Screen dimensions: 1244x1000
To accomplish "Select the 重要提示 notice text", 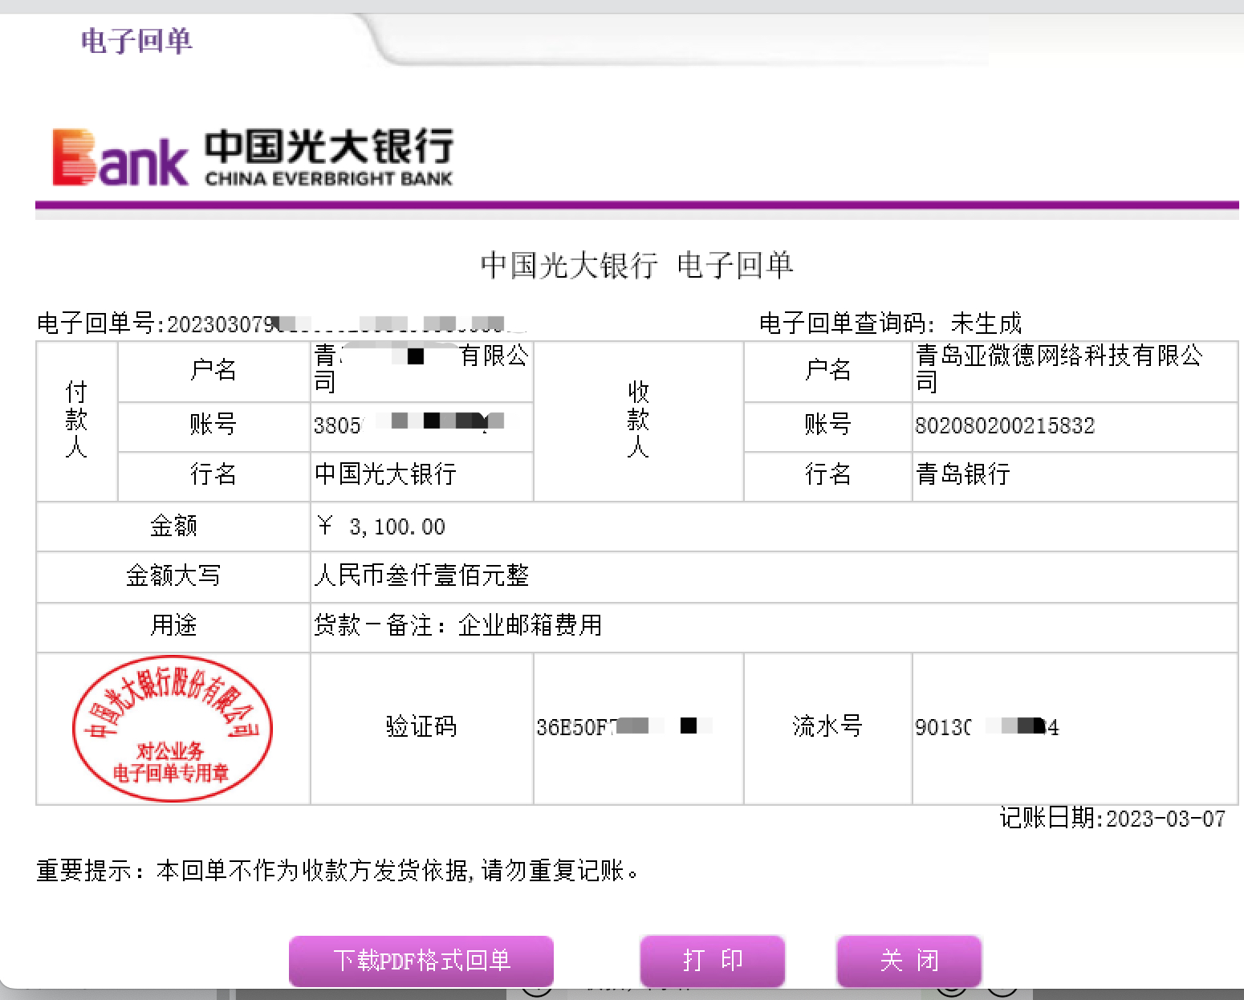I will click(339, 870).
